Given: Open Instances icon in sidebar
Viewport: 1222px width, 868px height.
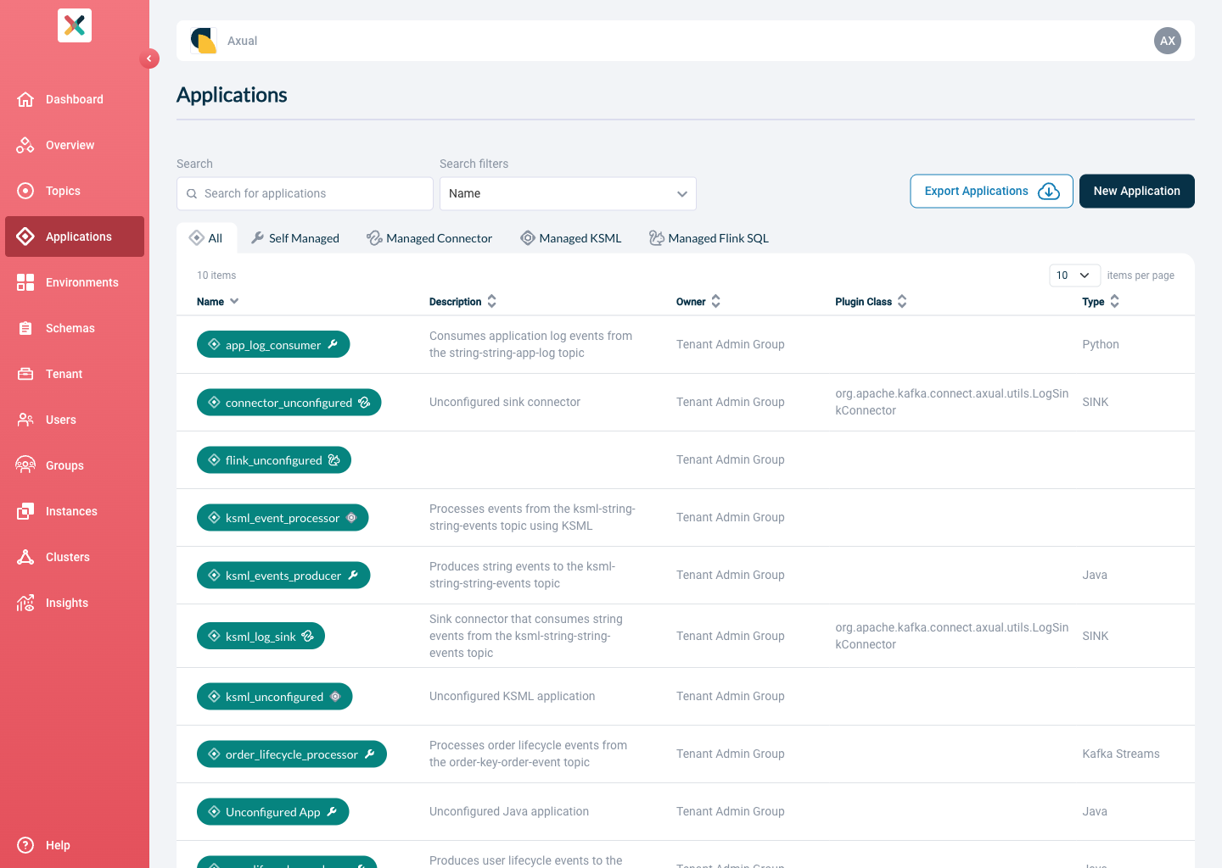Looking at the screenshot, I should [x=25, y=511].
